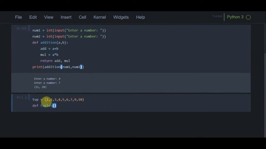266x149 pixels.
Task: Click the line 'num2 = int(input(...' code
Action: pos(69,36)
